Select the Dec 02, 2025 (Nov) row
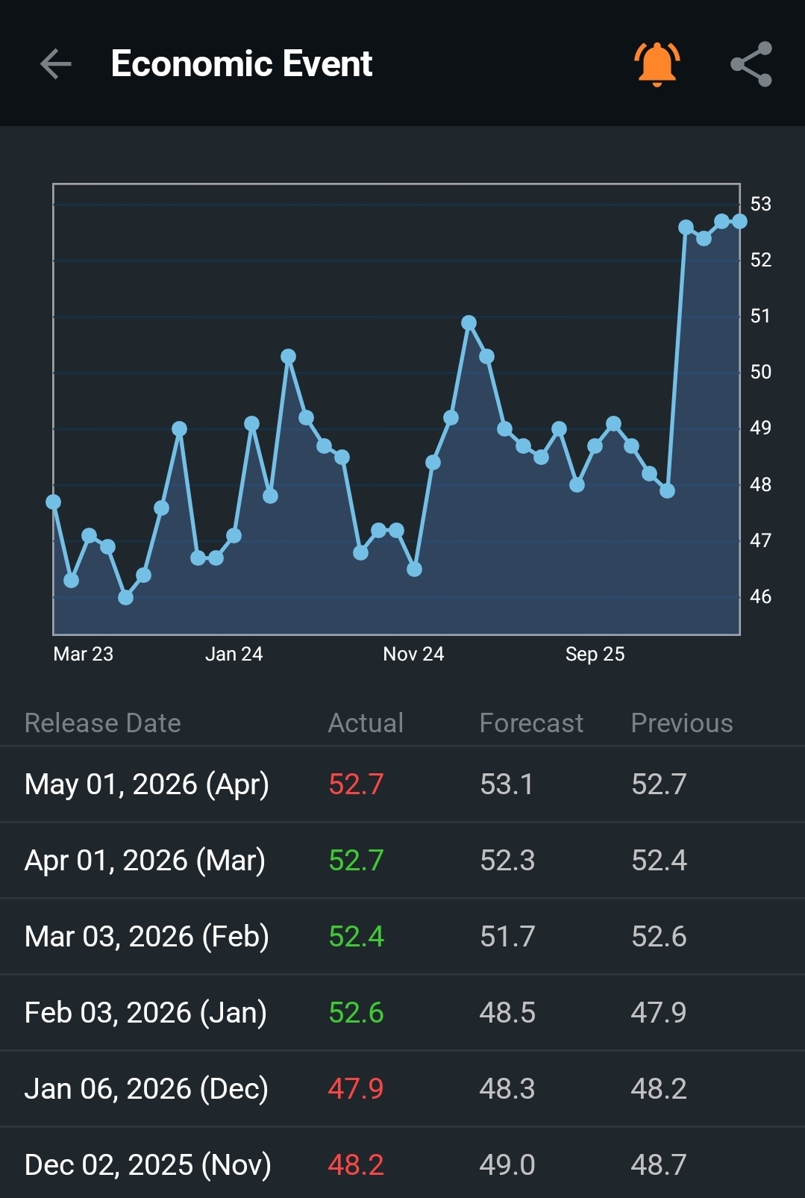Image resolution: width=805 pixels, height=1198 pixels. (402, 1164)
